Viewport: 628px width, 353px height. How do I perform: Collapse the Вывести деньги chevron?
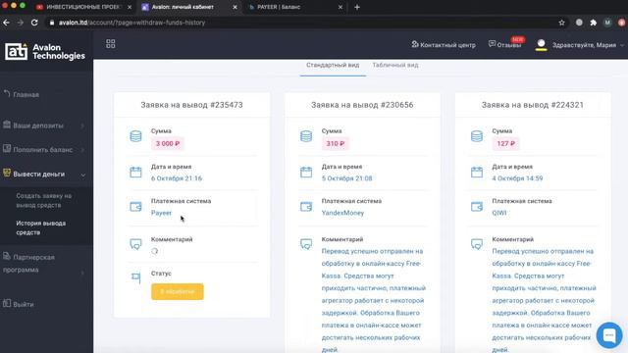pos(82,175)
